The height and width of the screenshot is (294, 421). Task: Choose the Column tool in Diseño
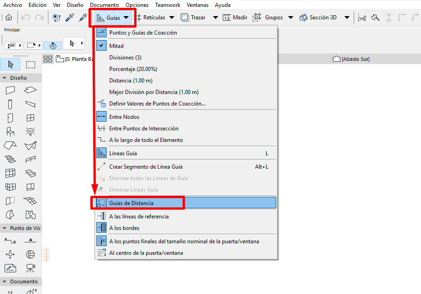10,104
